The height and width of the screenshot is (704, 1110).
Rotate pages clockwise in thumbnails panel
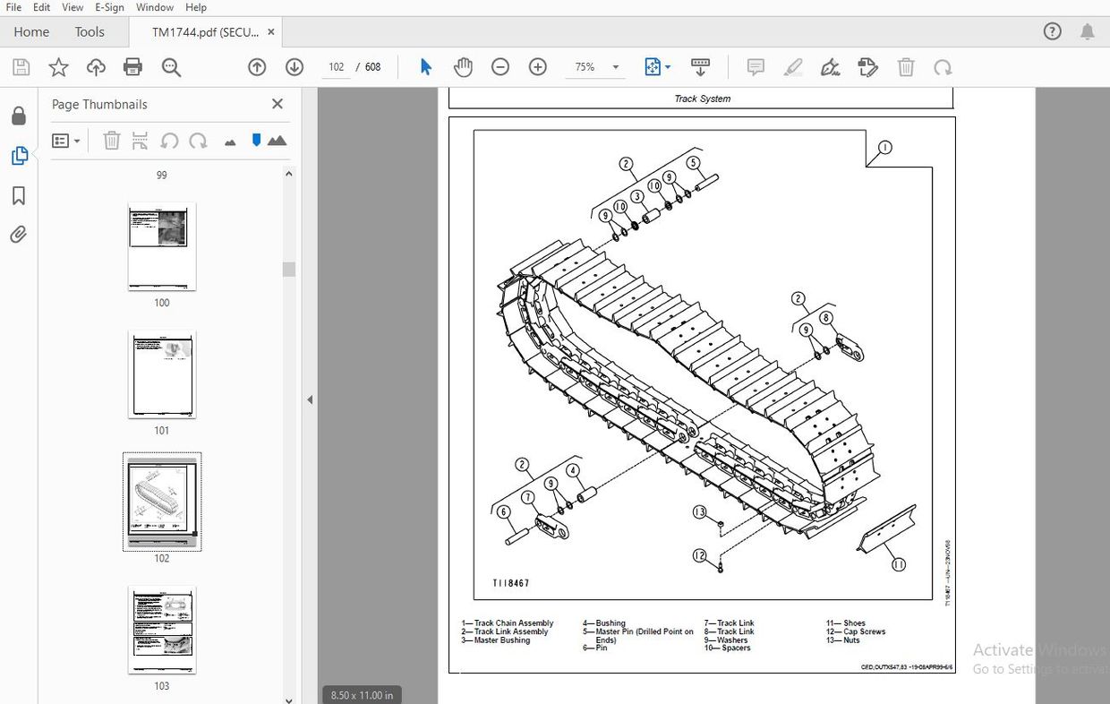point(198,141)
